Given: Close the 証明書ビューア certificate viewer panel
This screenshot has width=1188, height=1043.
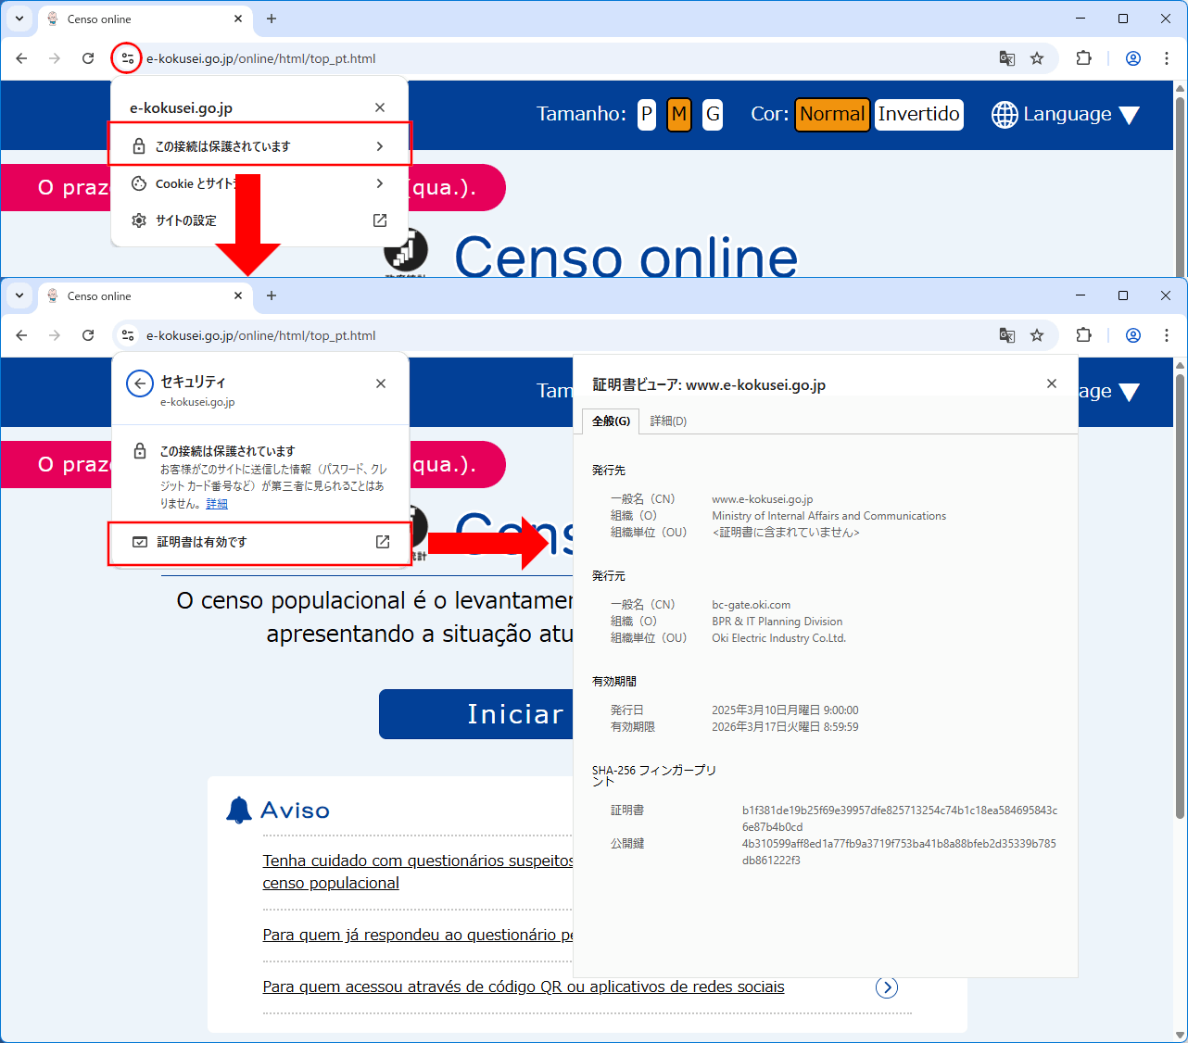Looking at the screenshot, I should click(x=1051, y=383).
